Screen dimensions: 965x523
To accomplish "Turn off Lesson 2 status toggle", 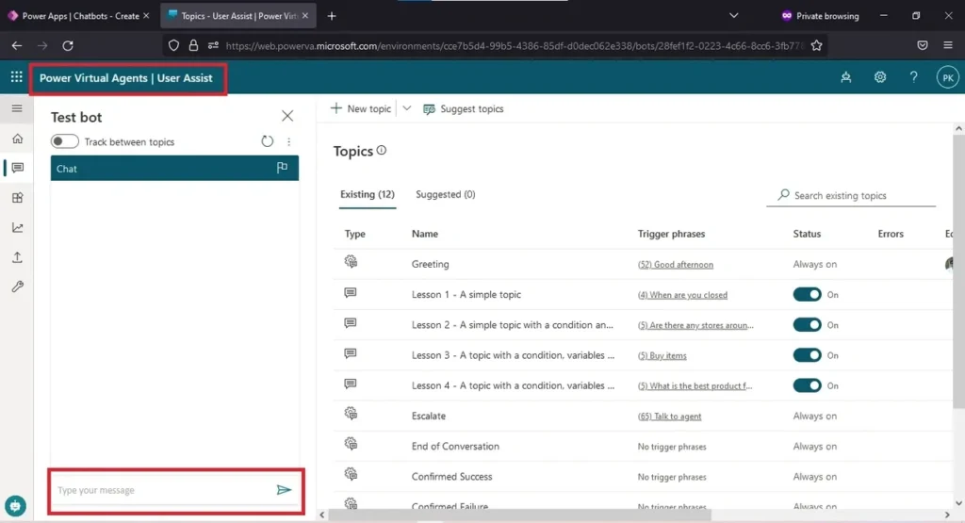I will [x=807, y=324].
